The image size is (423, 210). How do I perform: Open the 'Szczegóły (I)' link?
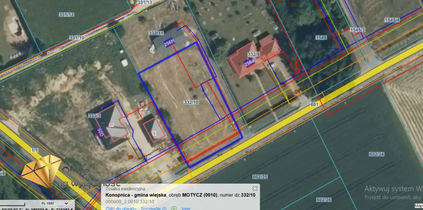point(154,208)
